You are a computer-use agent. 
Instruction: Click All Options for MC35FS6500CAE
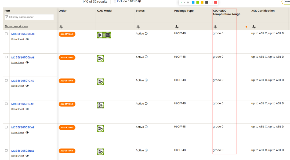pyautogui.click(x=67, y=34)
